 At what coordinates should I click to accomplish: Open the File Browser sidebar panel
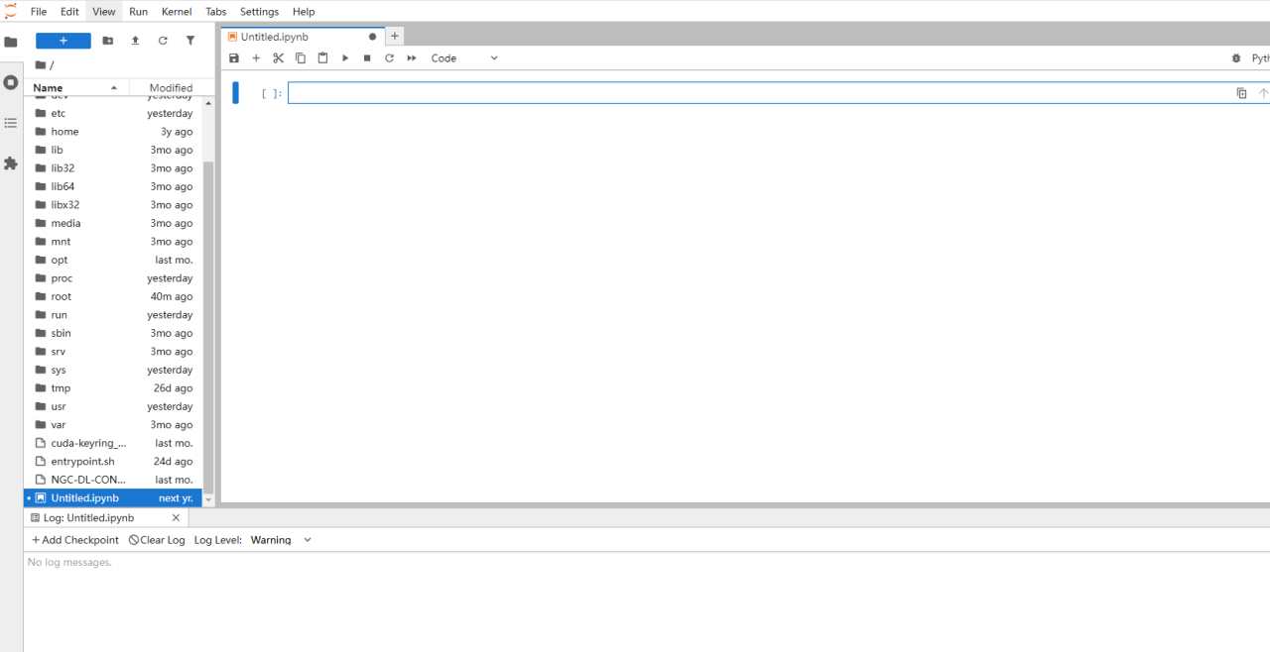pos(11,43)
